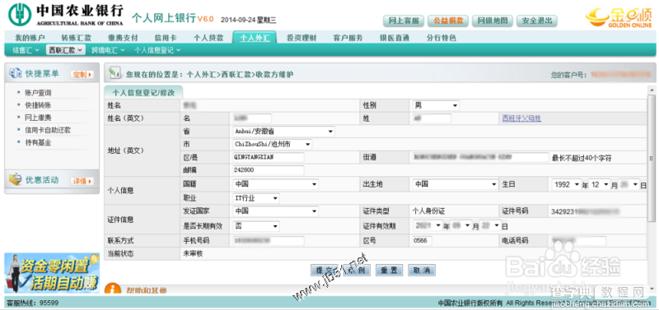Click the 街道 street address field
This screenshot has height=310, width=659.
[480, 157]
